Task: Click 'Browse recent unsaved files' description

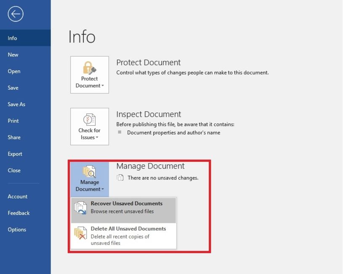Action: point(122,211)
